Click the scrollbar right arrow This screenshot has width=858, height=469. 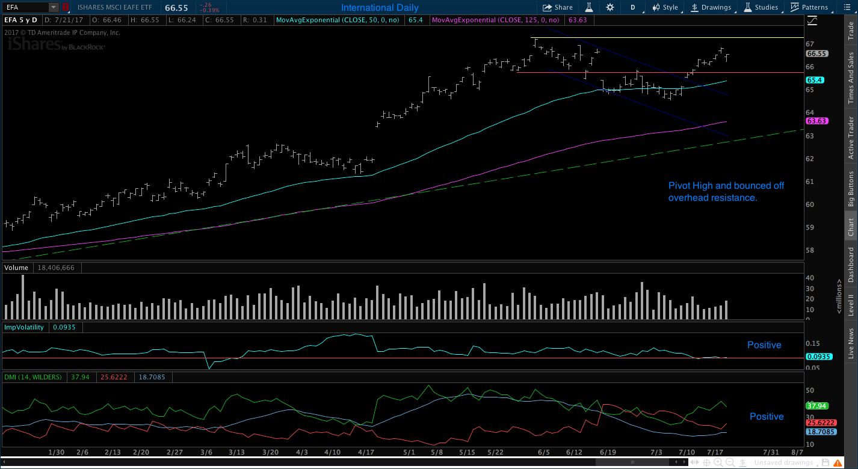click(x=685, y=463)
